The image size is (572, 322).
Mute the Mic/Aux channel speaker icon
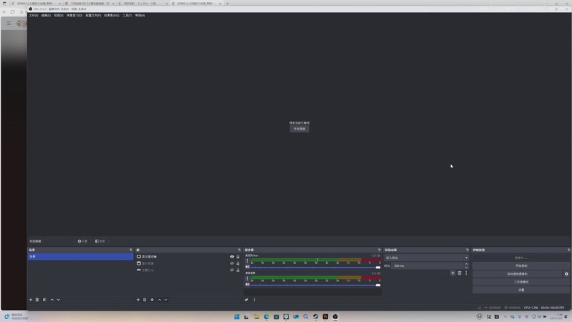tap(247, 267)
